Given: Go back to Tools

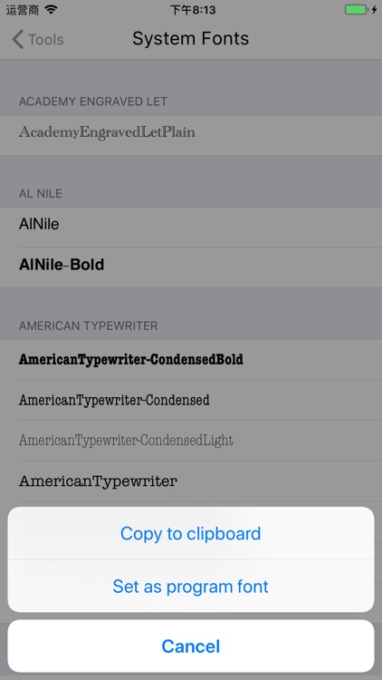Looking at the screenshot, I should pyautogui.click(x=38, y=39).
